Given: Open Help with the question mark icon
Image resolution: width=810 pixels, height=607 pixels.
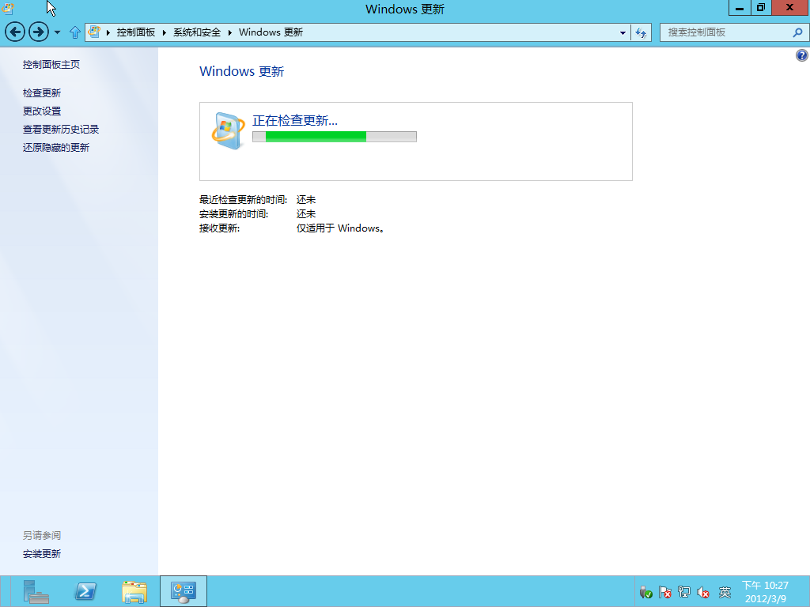Looking at the screenshot, I should tap(802, 55).
